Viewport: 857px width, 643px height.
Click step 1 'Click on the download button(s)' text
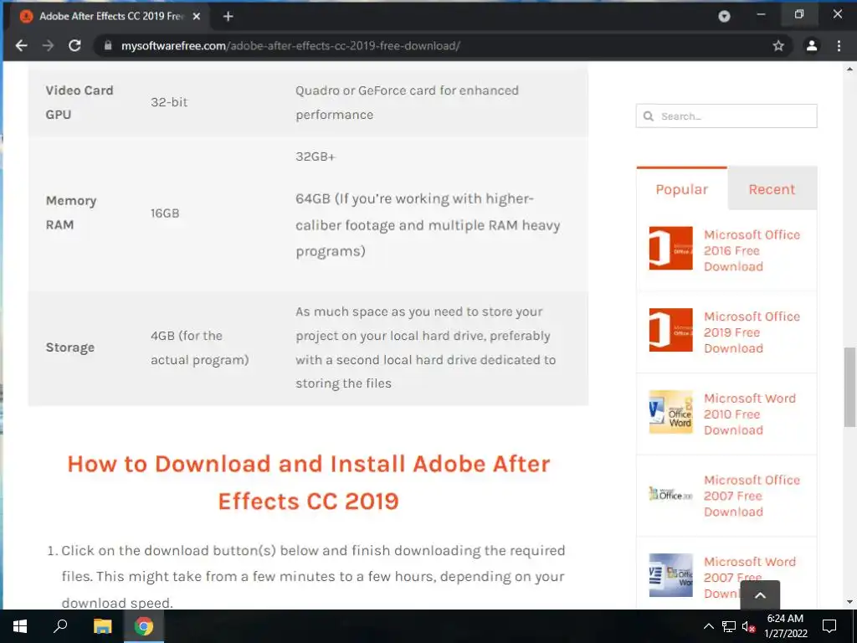click(x=313, y=576)
